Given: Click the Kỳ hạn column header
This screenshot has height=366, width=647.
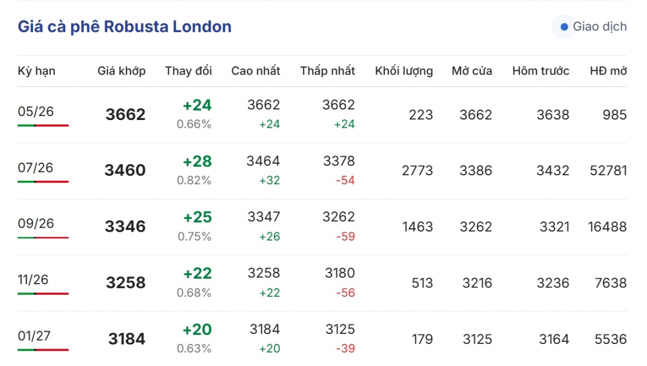Looking at the screenshot, I should tap(36, 71).
